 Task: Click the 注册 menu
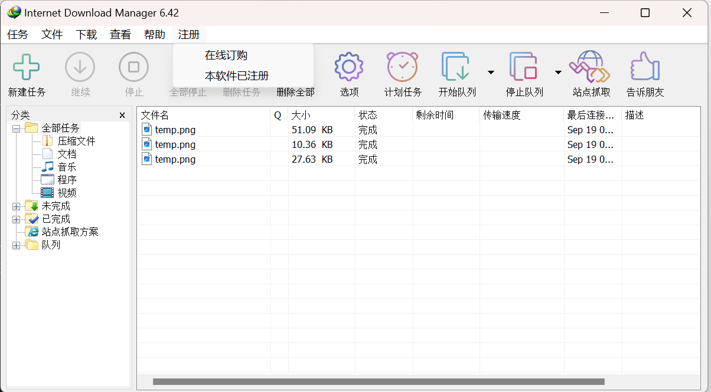pos(189,35)
